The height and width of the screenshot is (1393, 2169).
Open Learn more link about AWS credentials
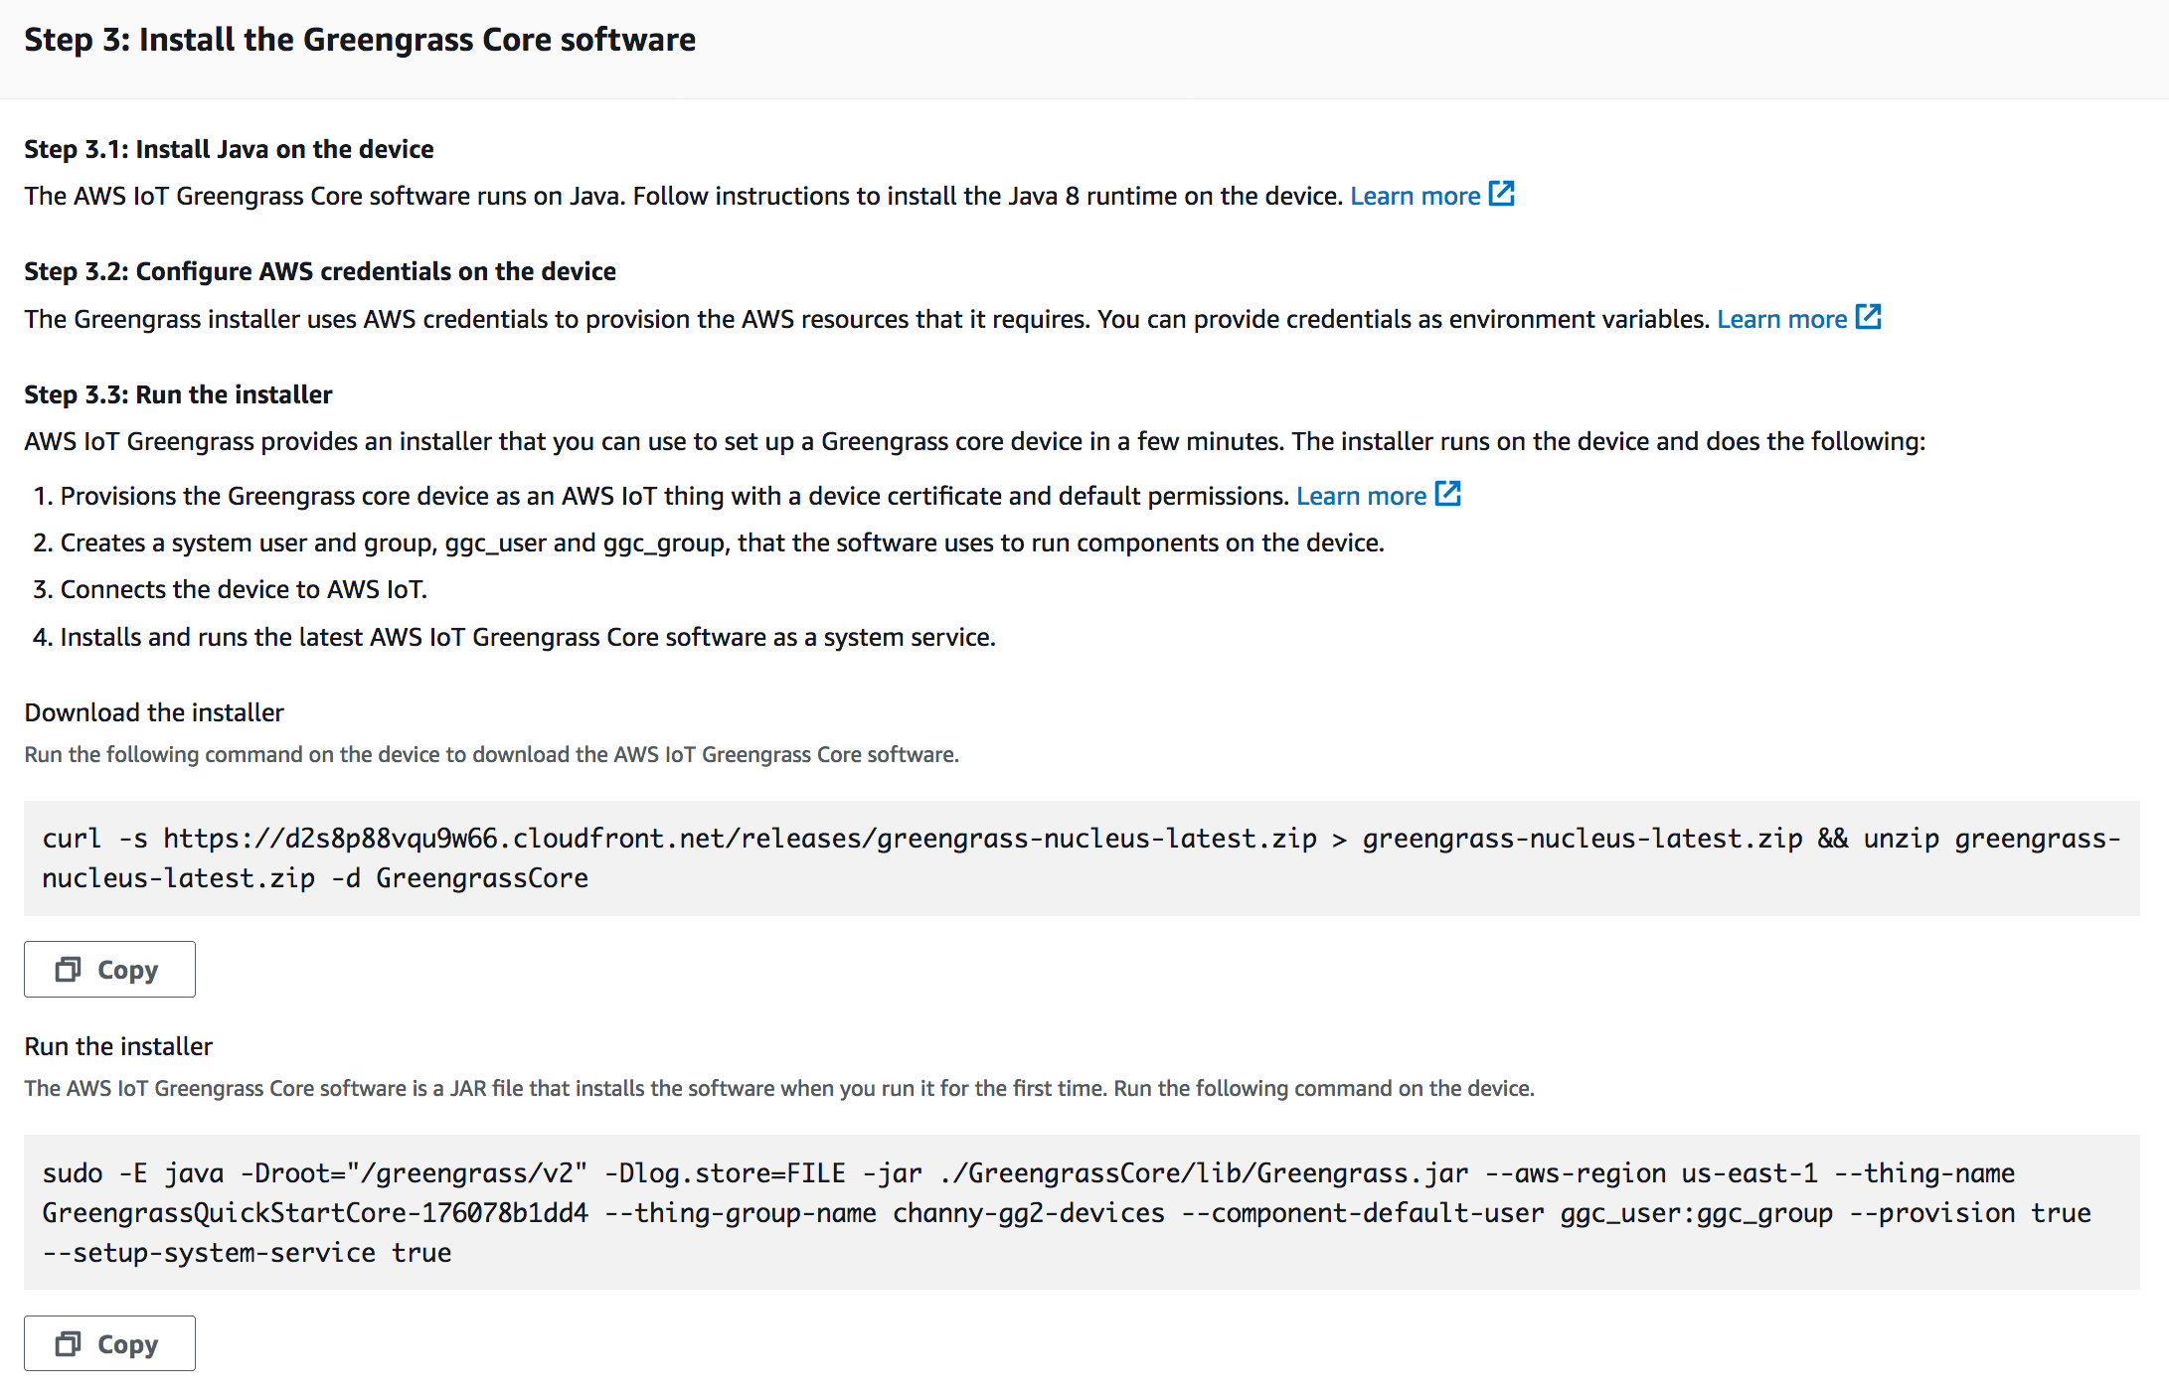click(x=1781, y=320)
